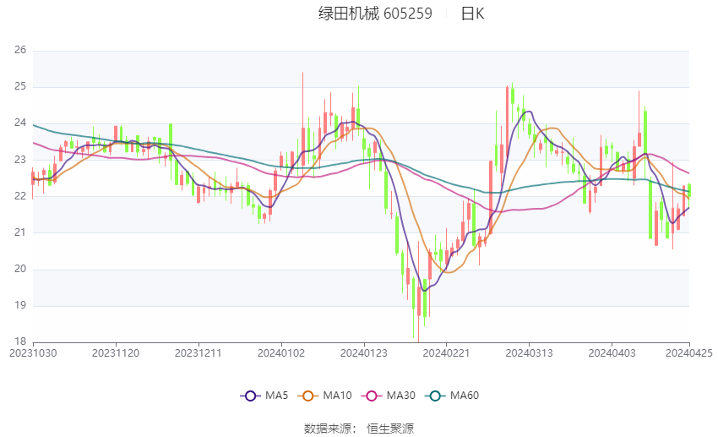Click x-axis date label 20240313

(529, 353)
